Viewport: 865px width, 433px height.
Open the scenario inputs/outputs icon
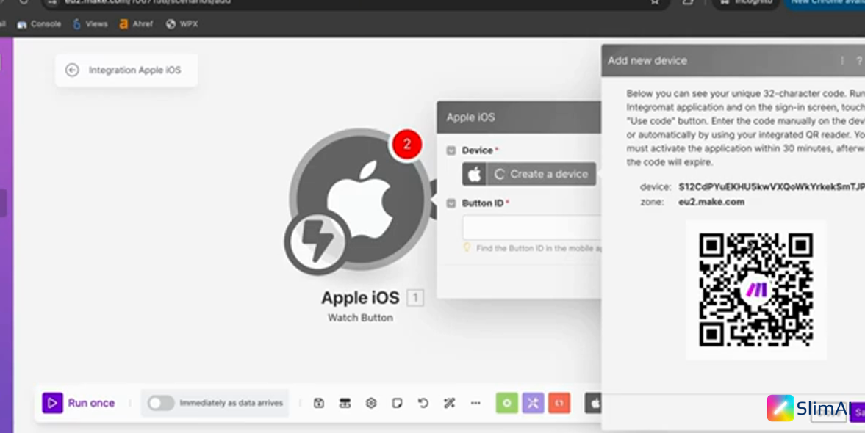(x=345, y=403)
